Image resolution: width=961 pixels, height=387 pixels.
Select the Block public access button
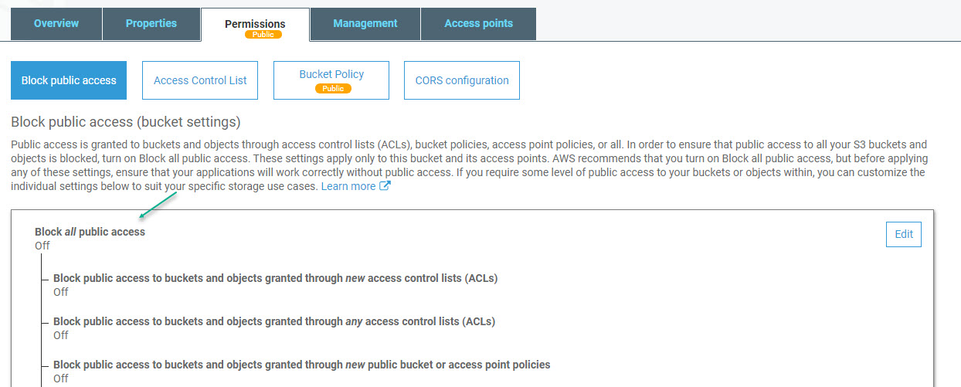69,80
